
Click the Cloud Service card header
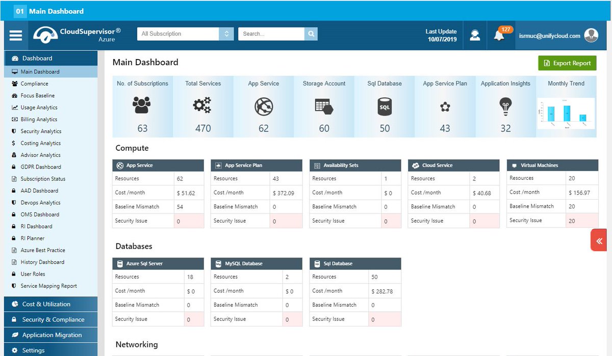coord(454,166)
